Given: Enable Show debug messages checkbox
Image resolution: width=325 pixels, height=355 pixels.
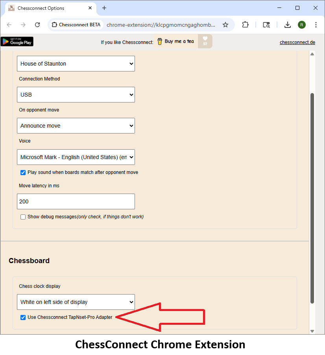Looking at the screenshot, I should pos(23,217).
